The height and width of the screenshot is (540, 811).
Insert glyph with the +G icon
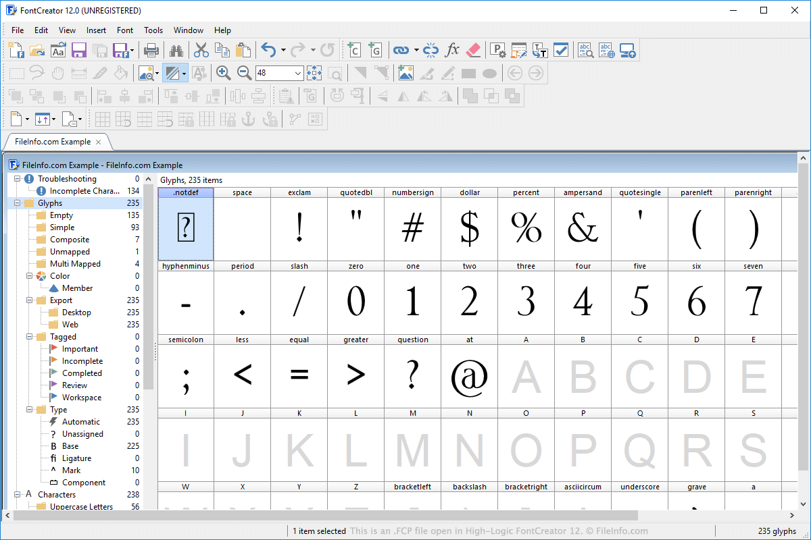tap(375, 50)
